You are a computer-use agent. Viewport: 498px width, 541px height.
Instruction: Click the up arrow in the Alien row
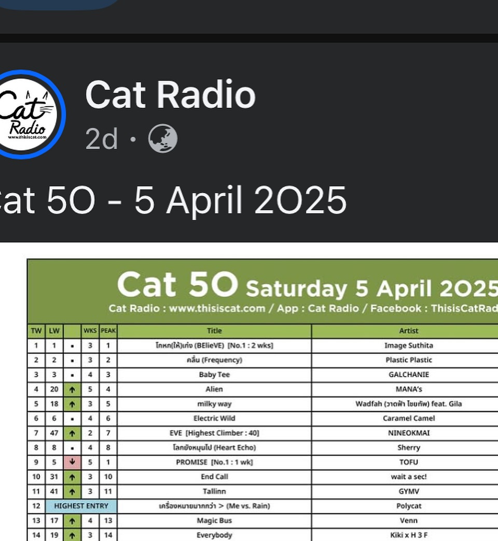pyautogui.click(x=72, y=390)
